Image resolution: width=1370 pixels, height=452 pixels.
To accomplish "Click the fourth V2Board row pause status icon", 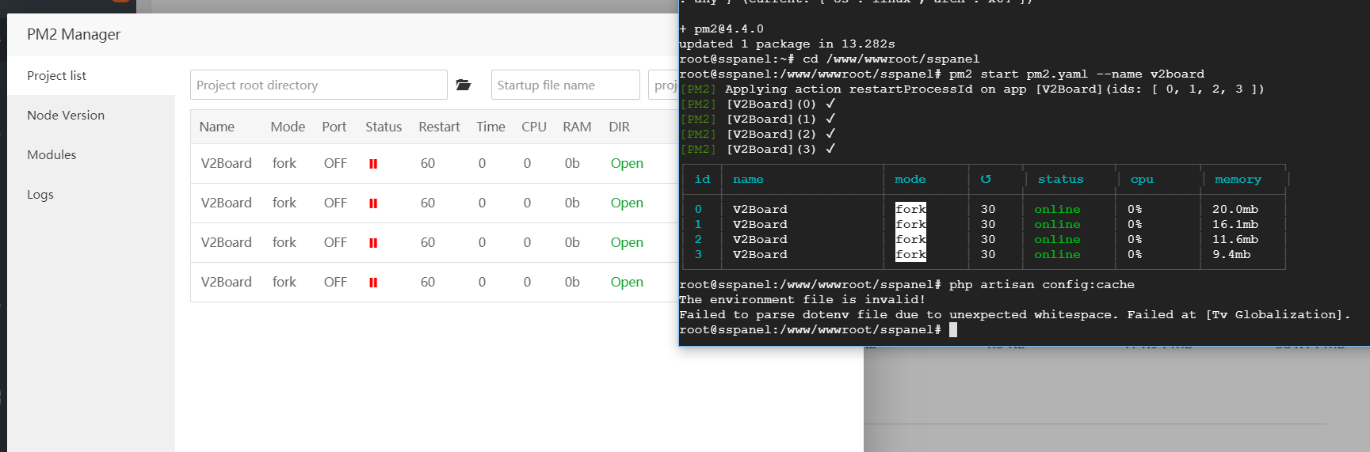I will click(x=373, y=283).
